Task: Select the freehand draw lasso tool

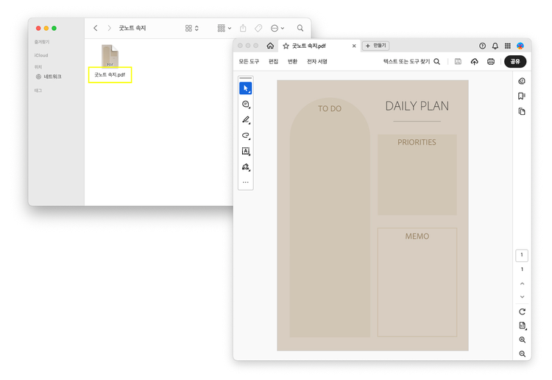Action: pyautogui.click(x=246, y=136)
